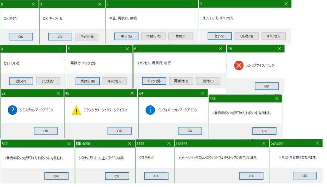Image resolution: width=327 pixels, height=187 pixels.
Task: Click 中止(A) button in dialog 2
Action: (x=126, y=36)
